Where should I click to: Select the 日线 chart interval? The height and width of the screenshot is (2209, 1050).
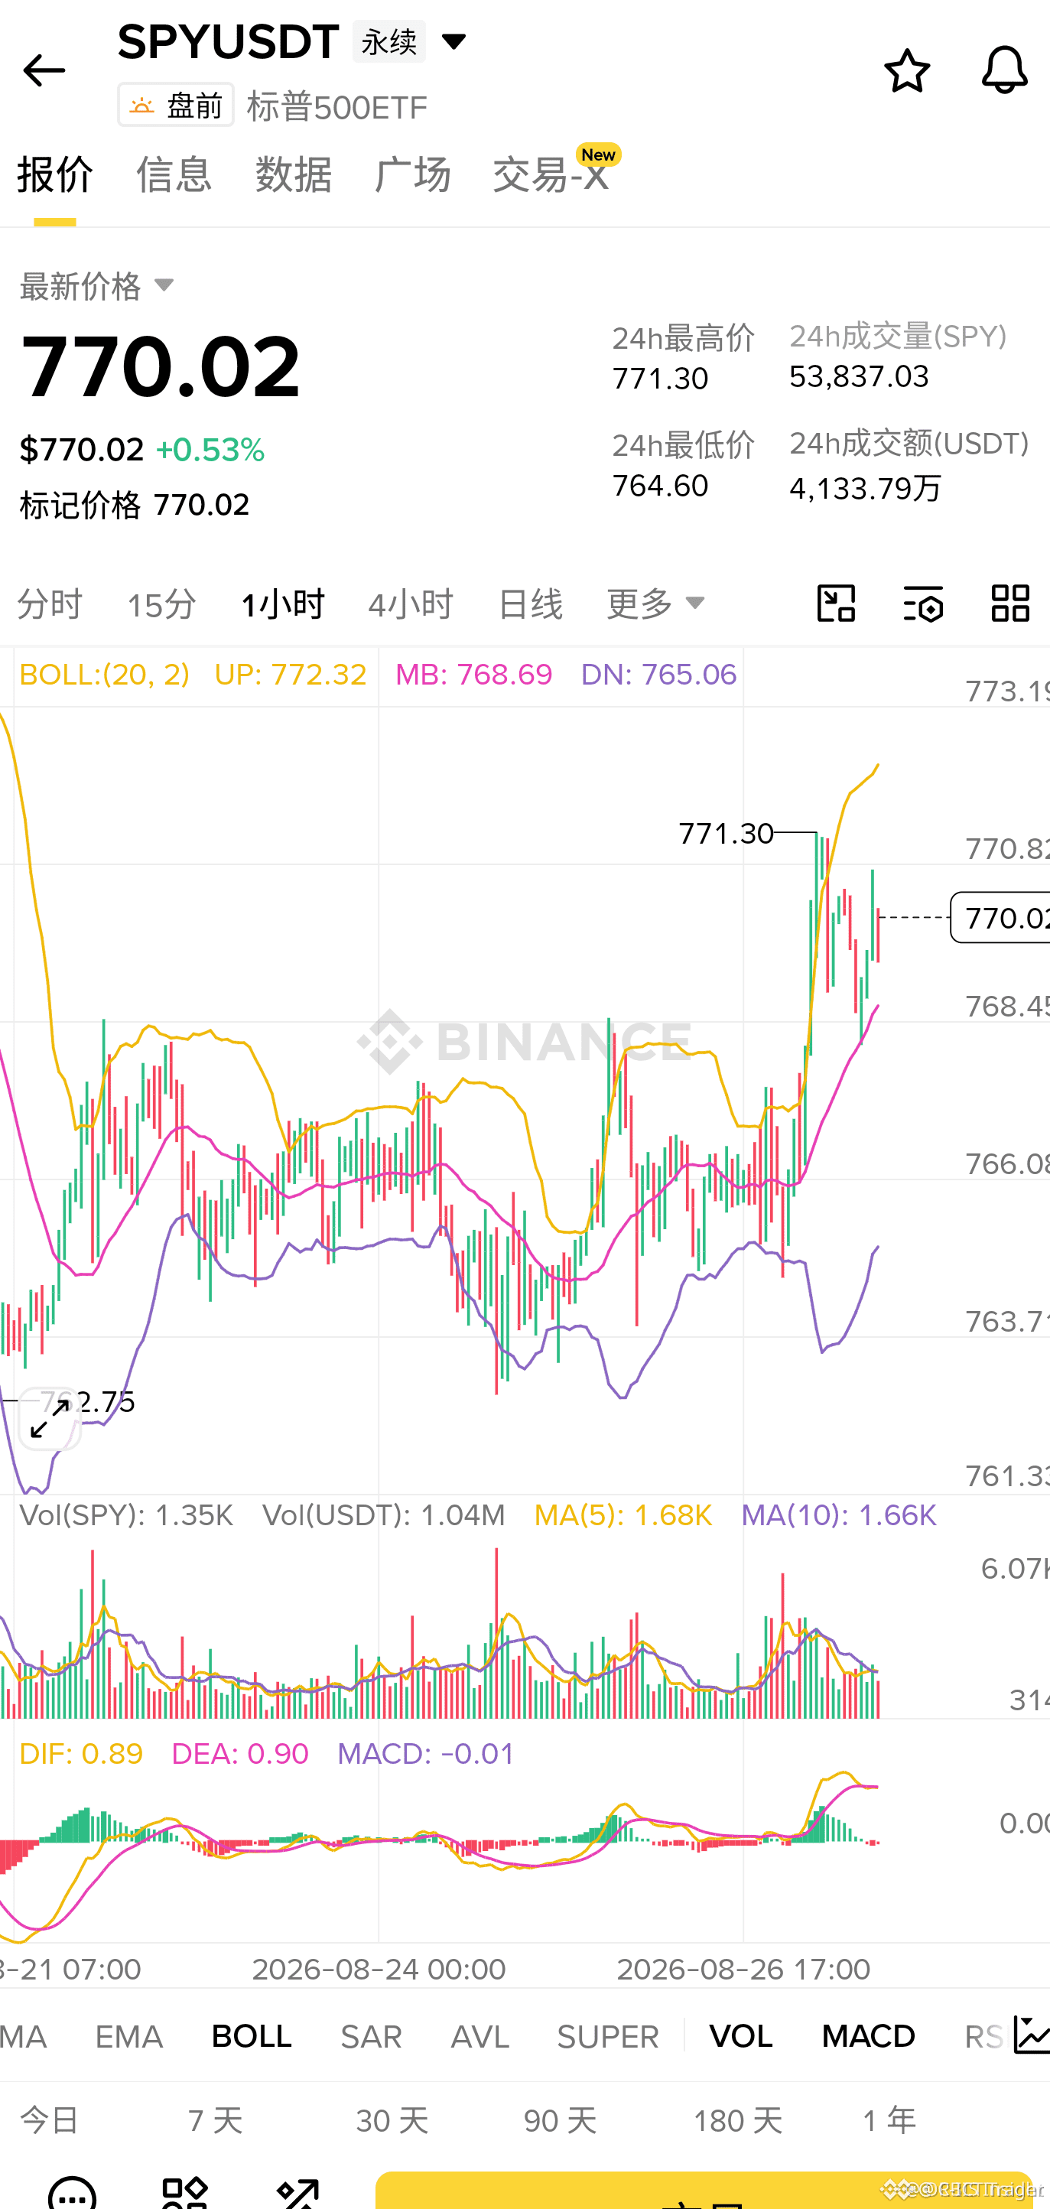tap(530, 604)
